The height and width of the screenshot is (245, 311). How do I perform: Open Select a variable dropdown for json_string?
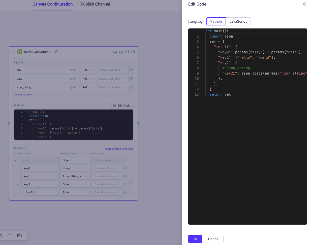pos(112,87)
